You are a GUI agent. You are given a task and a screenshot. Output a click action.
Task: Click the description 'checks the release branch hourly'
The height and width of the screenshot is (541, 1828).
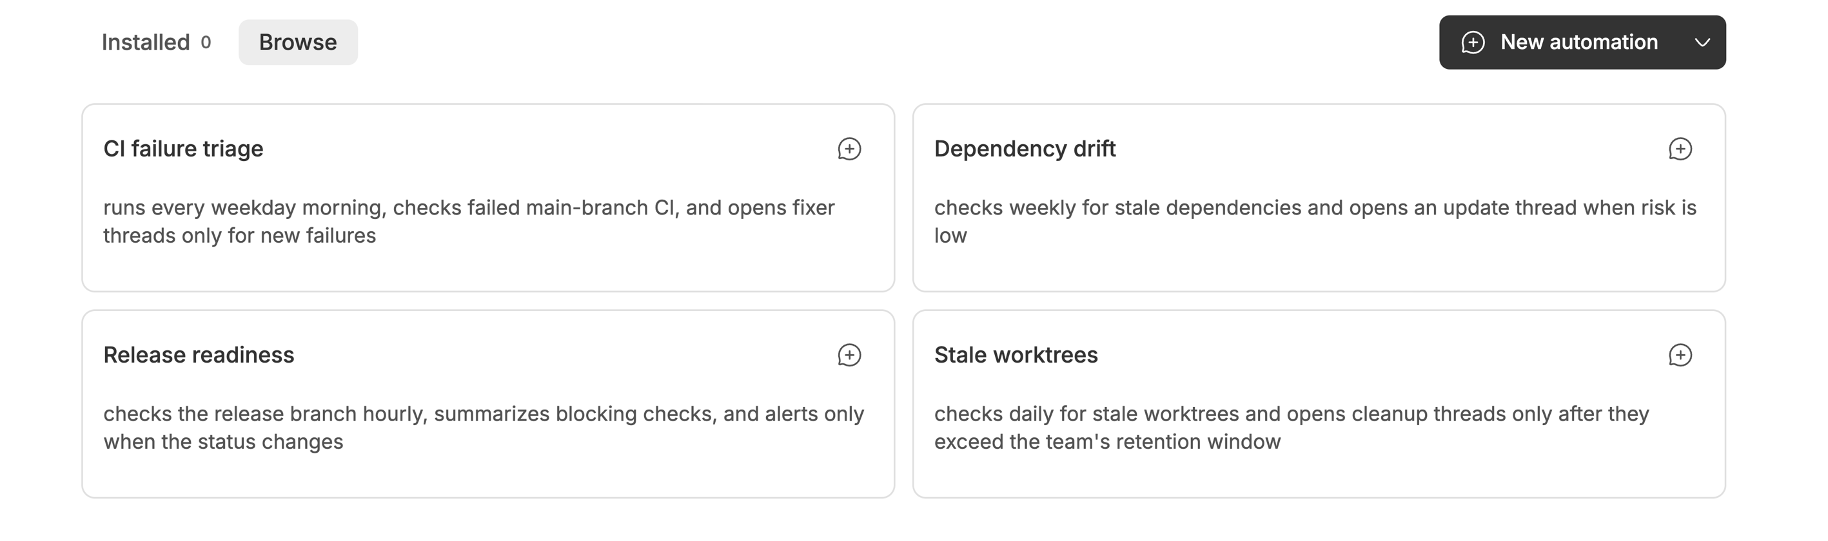(484, 428)
